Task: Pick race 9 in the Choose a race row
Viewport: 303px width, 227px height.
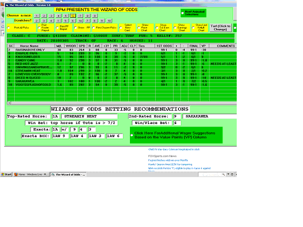Action: pyautogui.click(x=95, y=16)
